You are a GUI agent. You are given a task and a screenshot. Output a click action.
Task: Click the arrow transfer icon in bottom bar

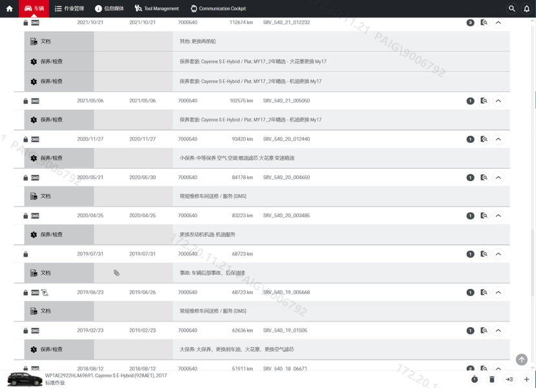click(x=509, y=379)
